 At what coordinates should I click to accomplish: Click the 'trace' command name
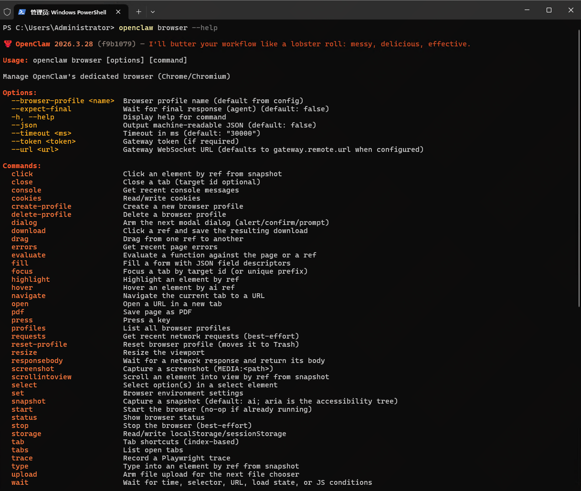point(22,458)
